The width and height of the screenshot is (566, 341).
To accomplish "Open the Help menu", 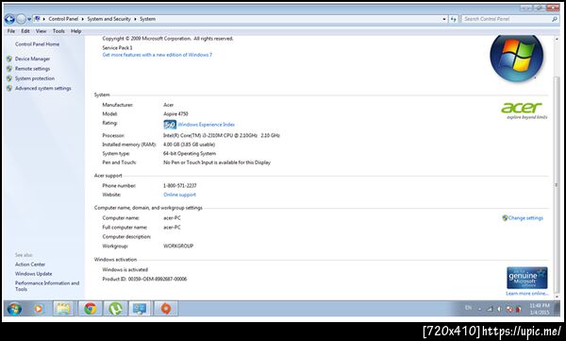I will coord(75,31).
